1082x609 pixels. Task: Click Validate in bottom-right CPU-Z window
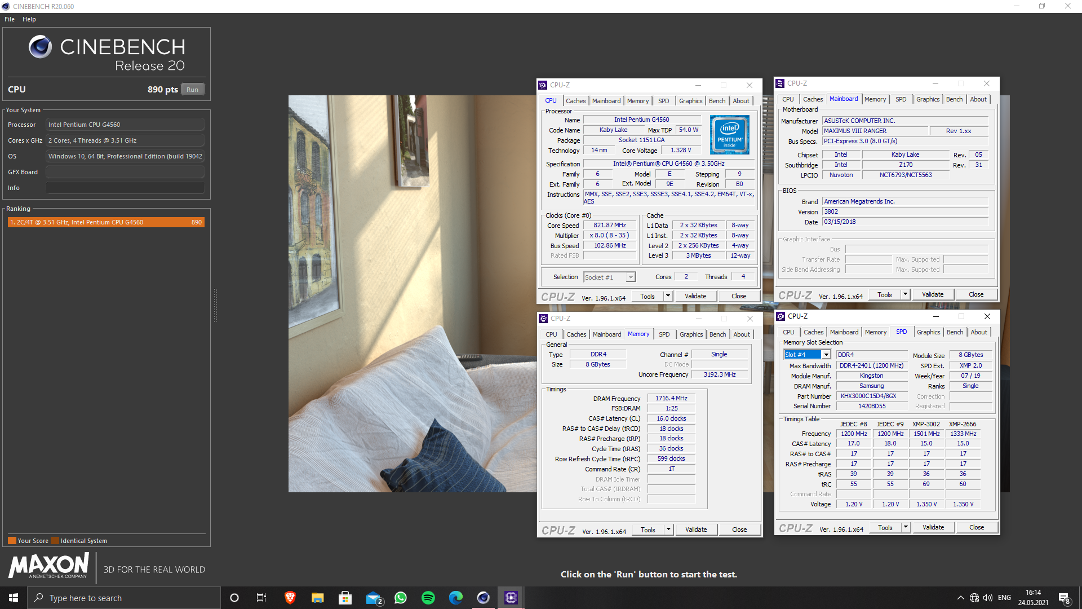(933, 527)
